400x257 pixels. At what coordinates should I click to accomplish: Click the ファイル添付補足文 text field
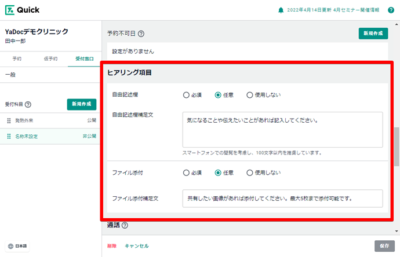coord(282,198)
